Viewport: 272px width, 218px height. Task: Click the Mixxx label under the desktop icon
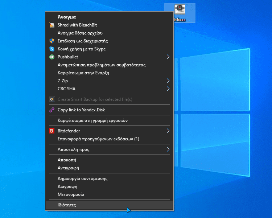[180, 20]
